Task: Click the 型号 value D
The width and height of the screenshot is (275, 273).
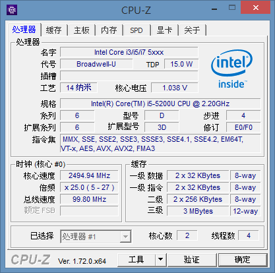Action: [x=162, y=115]
